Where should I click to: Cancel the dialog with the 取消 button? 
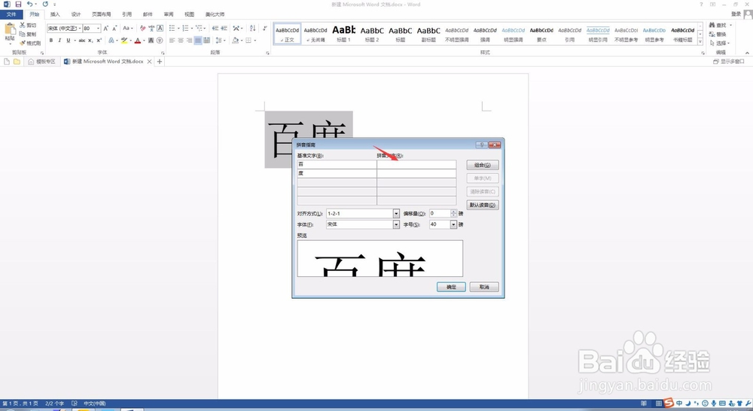click(484, 287)
